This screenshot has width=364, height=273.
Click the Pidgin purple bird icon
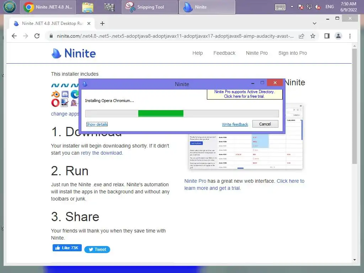(x=74, y=103)
